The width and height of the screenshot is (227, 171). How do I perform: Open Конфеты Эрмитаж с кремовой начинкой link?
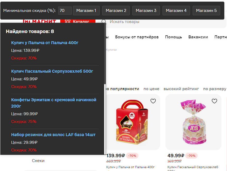click(x=54, y=103)
